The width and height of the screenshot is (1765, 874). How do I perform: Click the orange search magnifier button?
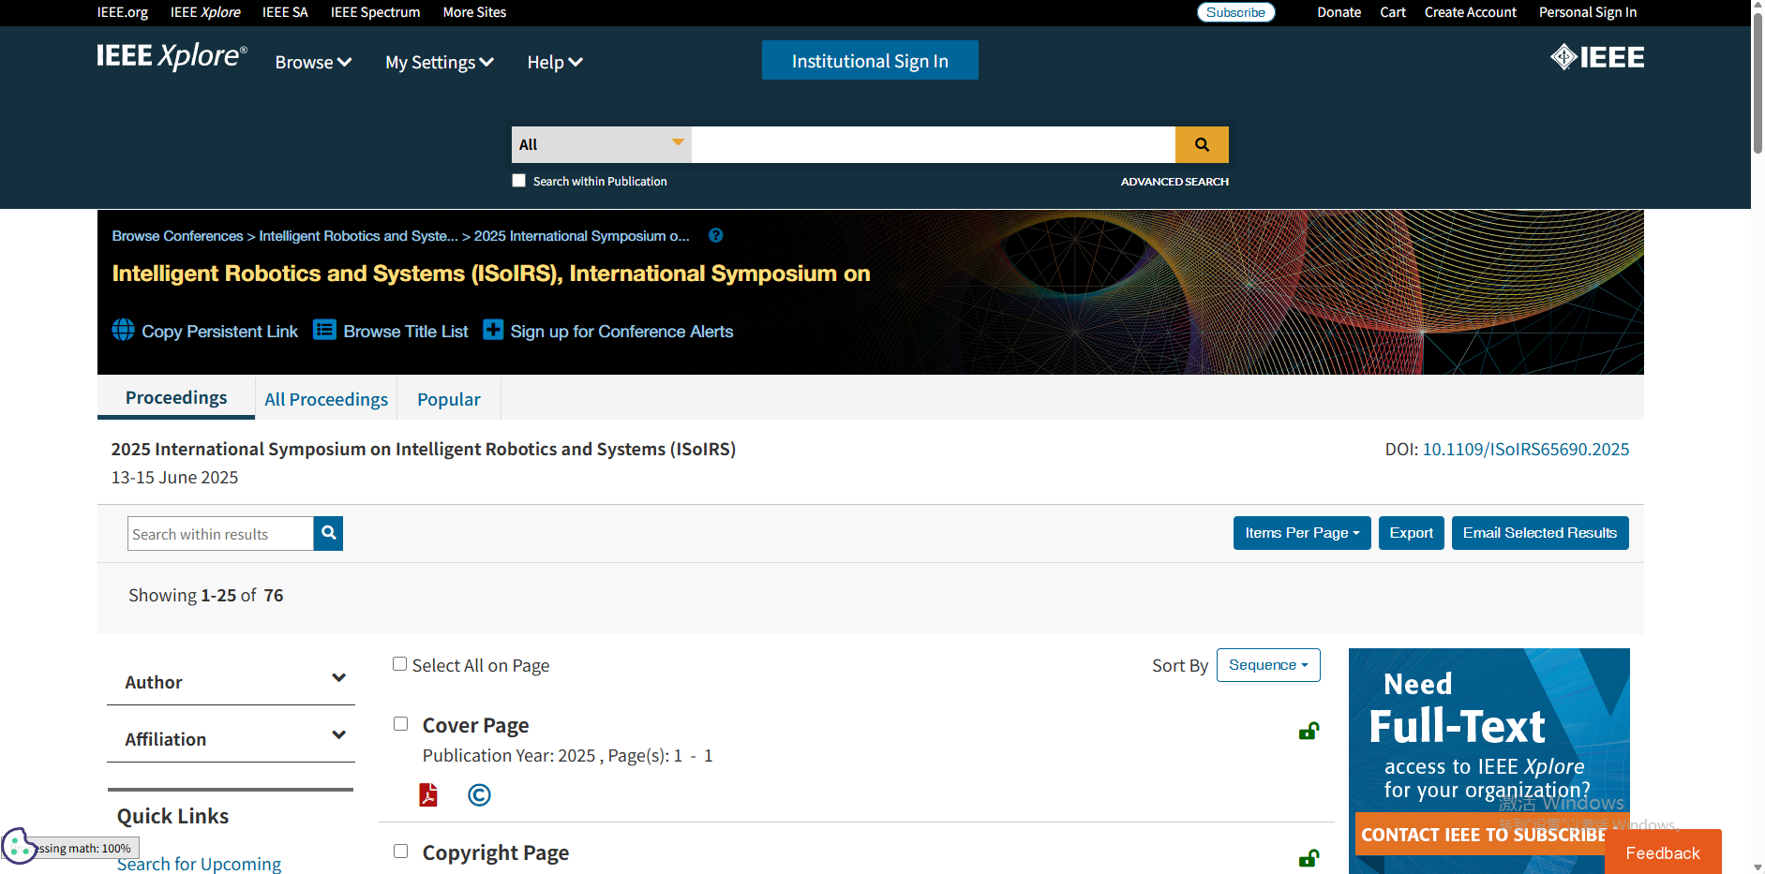1201,144
